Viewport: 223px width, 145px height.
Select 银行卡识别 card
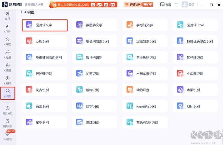(x=94, y=57)
